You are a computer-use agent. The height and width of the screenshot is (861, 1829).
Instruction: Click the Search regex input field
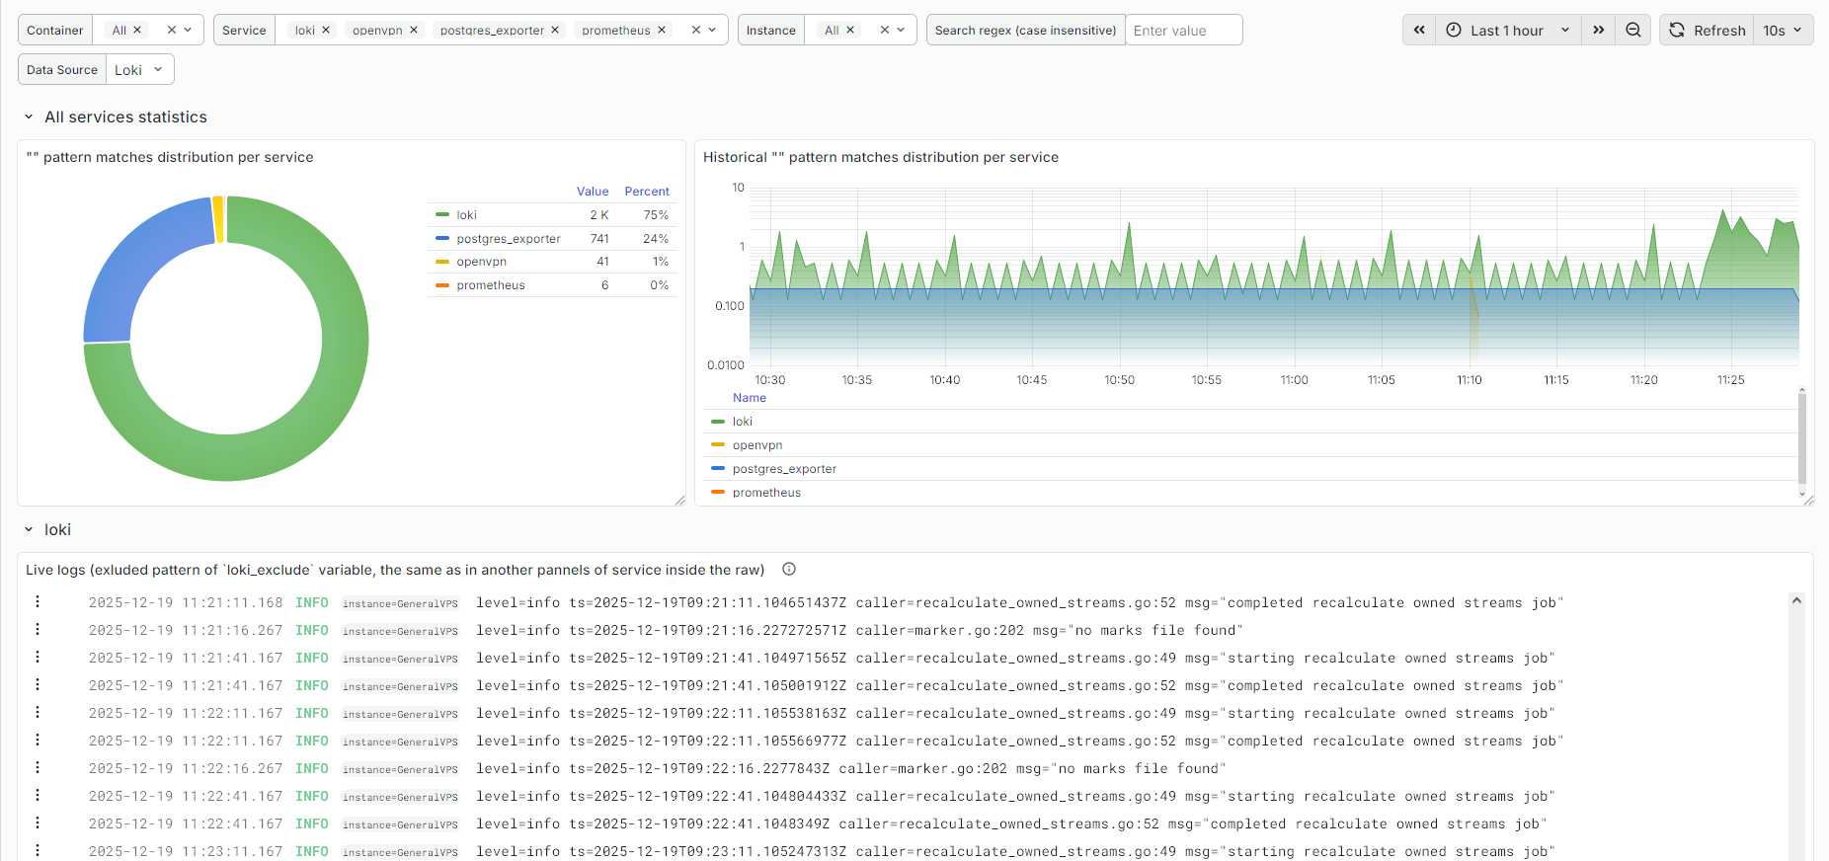[1183, 30]
